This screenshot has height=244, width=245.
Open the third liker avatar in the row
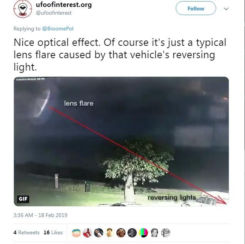pyautogui.click(x=99, y=233)
